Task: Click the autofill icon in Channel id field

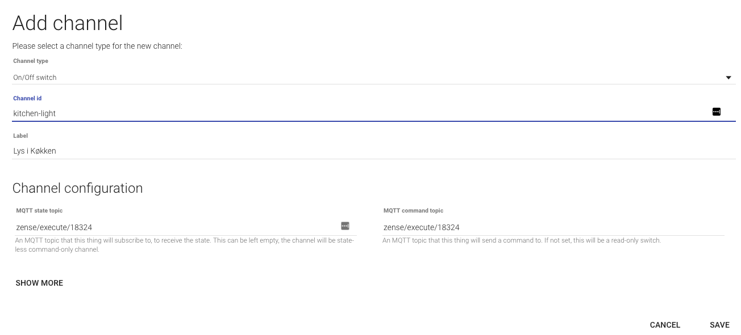Action: click(716, 112)
